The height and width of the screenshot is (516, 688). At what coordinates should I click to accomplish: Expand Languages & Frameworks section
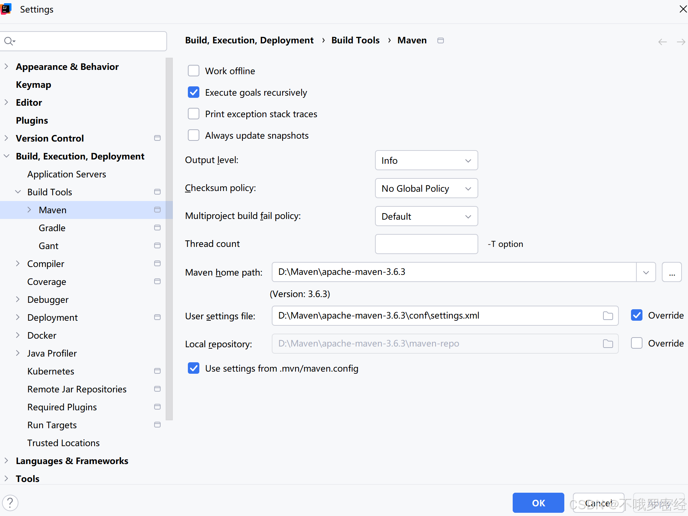coord(6,460)
